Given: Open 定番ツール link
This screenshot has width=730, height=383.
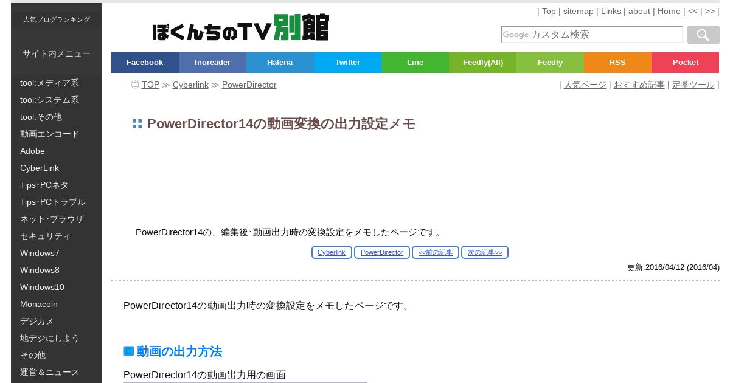Looking at the screenshot, I should pyautogui.click(x=693, y=85).
